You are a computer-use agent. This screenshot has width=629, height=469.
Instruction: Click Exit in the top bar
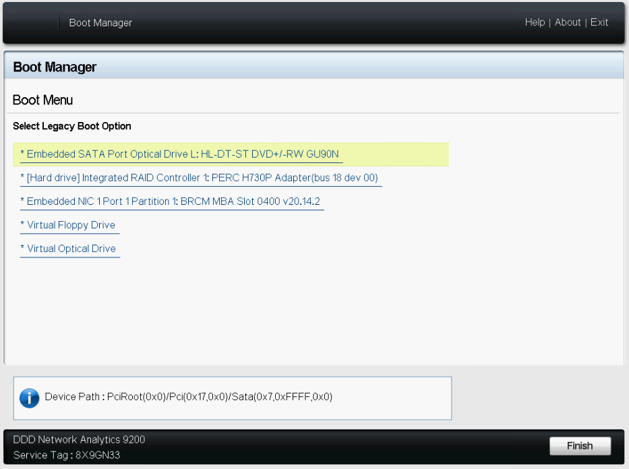point(599,22)
